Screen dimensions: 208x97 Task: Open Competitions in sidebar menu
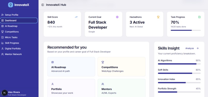point(19,32)
